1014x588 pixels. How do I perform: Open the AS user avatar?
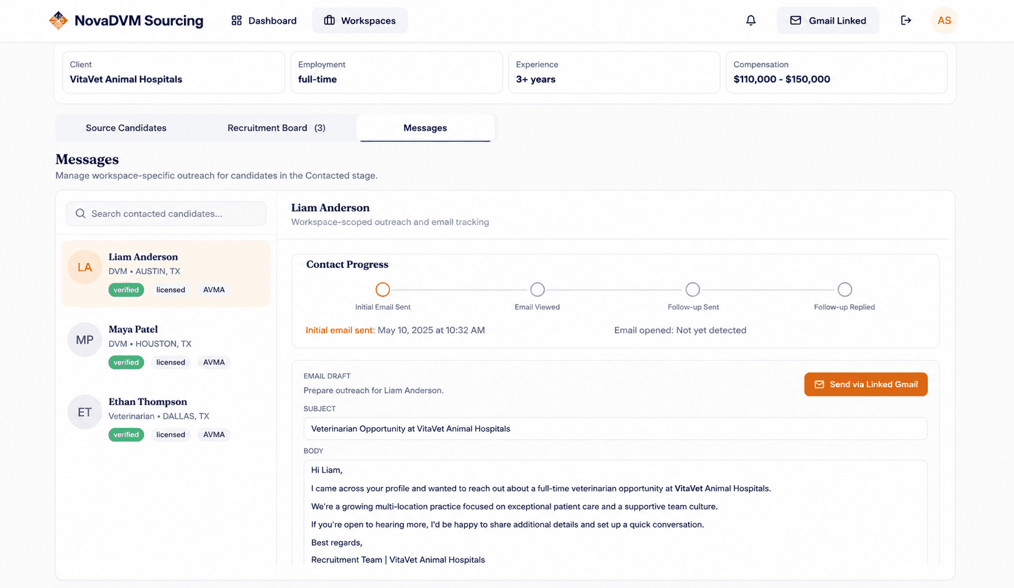tap(944, 20)
